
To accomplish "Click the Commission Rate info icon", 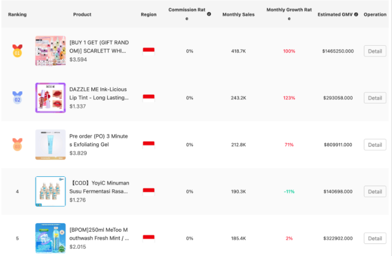I will (209, 14).
